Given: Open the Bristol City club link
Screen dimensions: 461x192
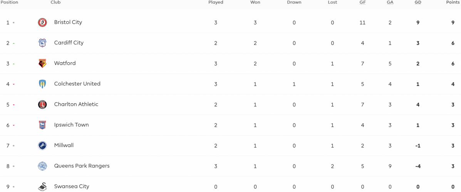Looking at the screenshot, I should coord(68,22).
